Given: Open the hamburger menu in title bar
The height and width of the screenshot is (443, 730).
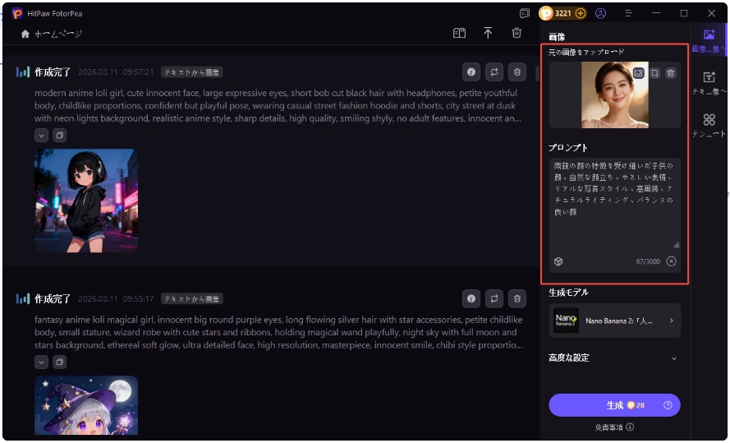Looking at the screenshot, I should coord(628,13).
